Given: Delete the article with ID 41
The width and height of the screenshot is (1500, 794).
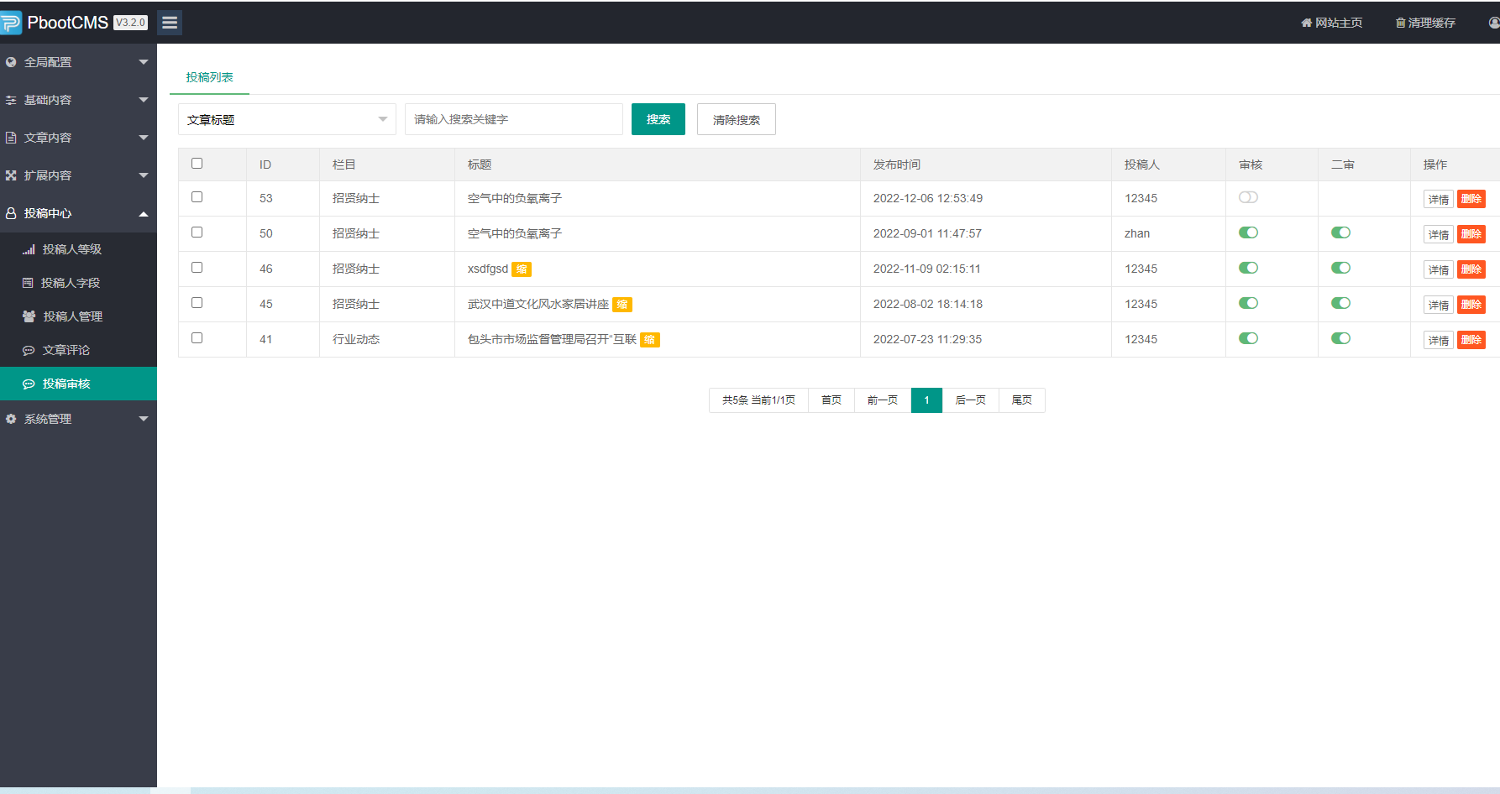Looking at the screenshot, I should [1471, 340].
